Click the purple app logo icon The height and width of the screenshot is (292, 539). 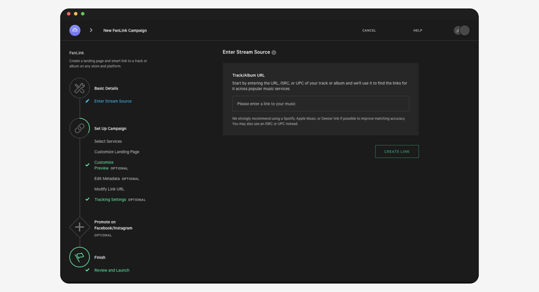tap(75, 30)
